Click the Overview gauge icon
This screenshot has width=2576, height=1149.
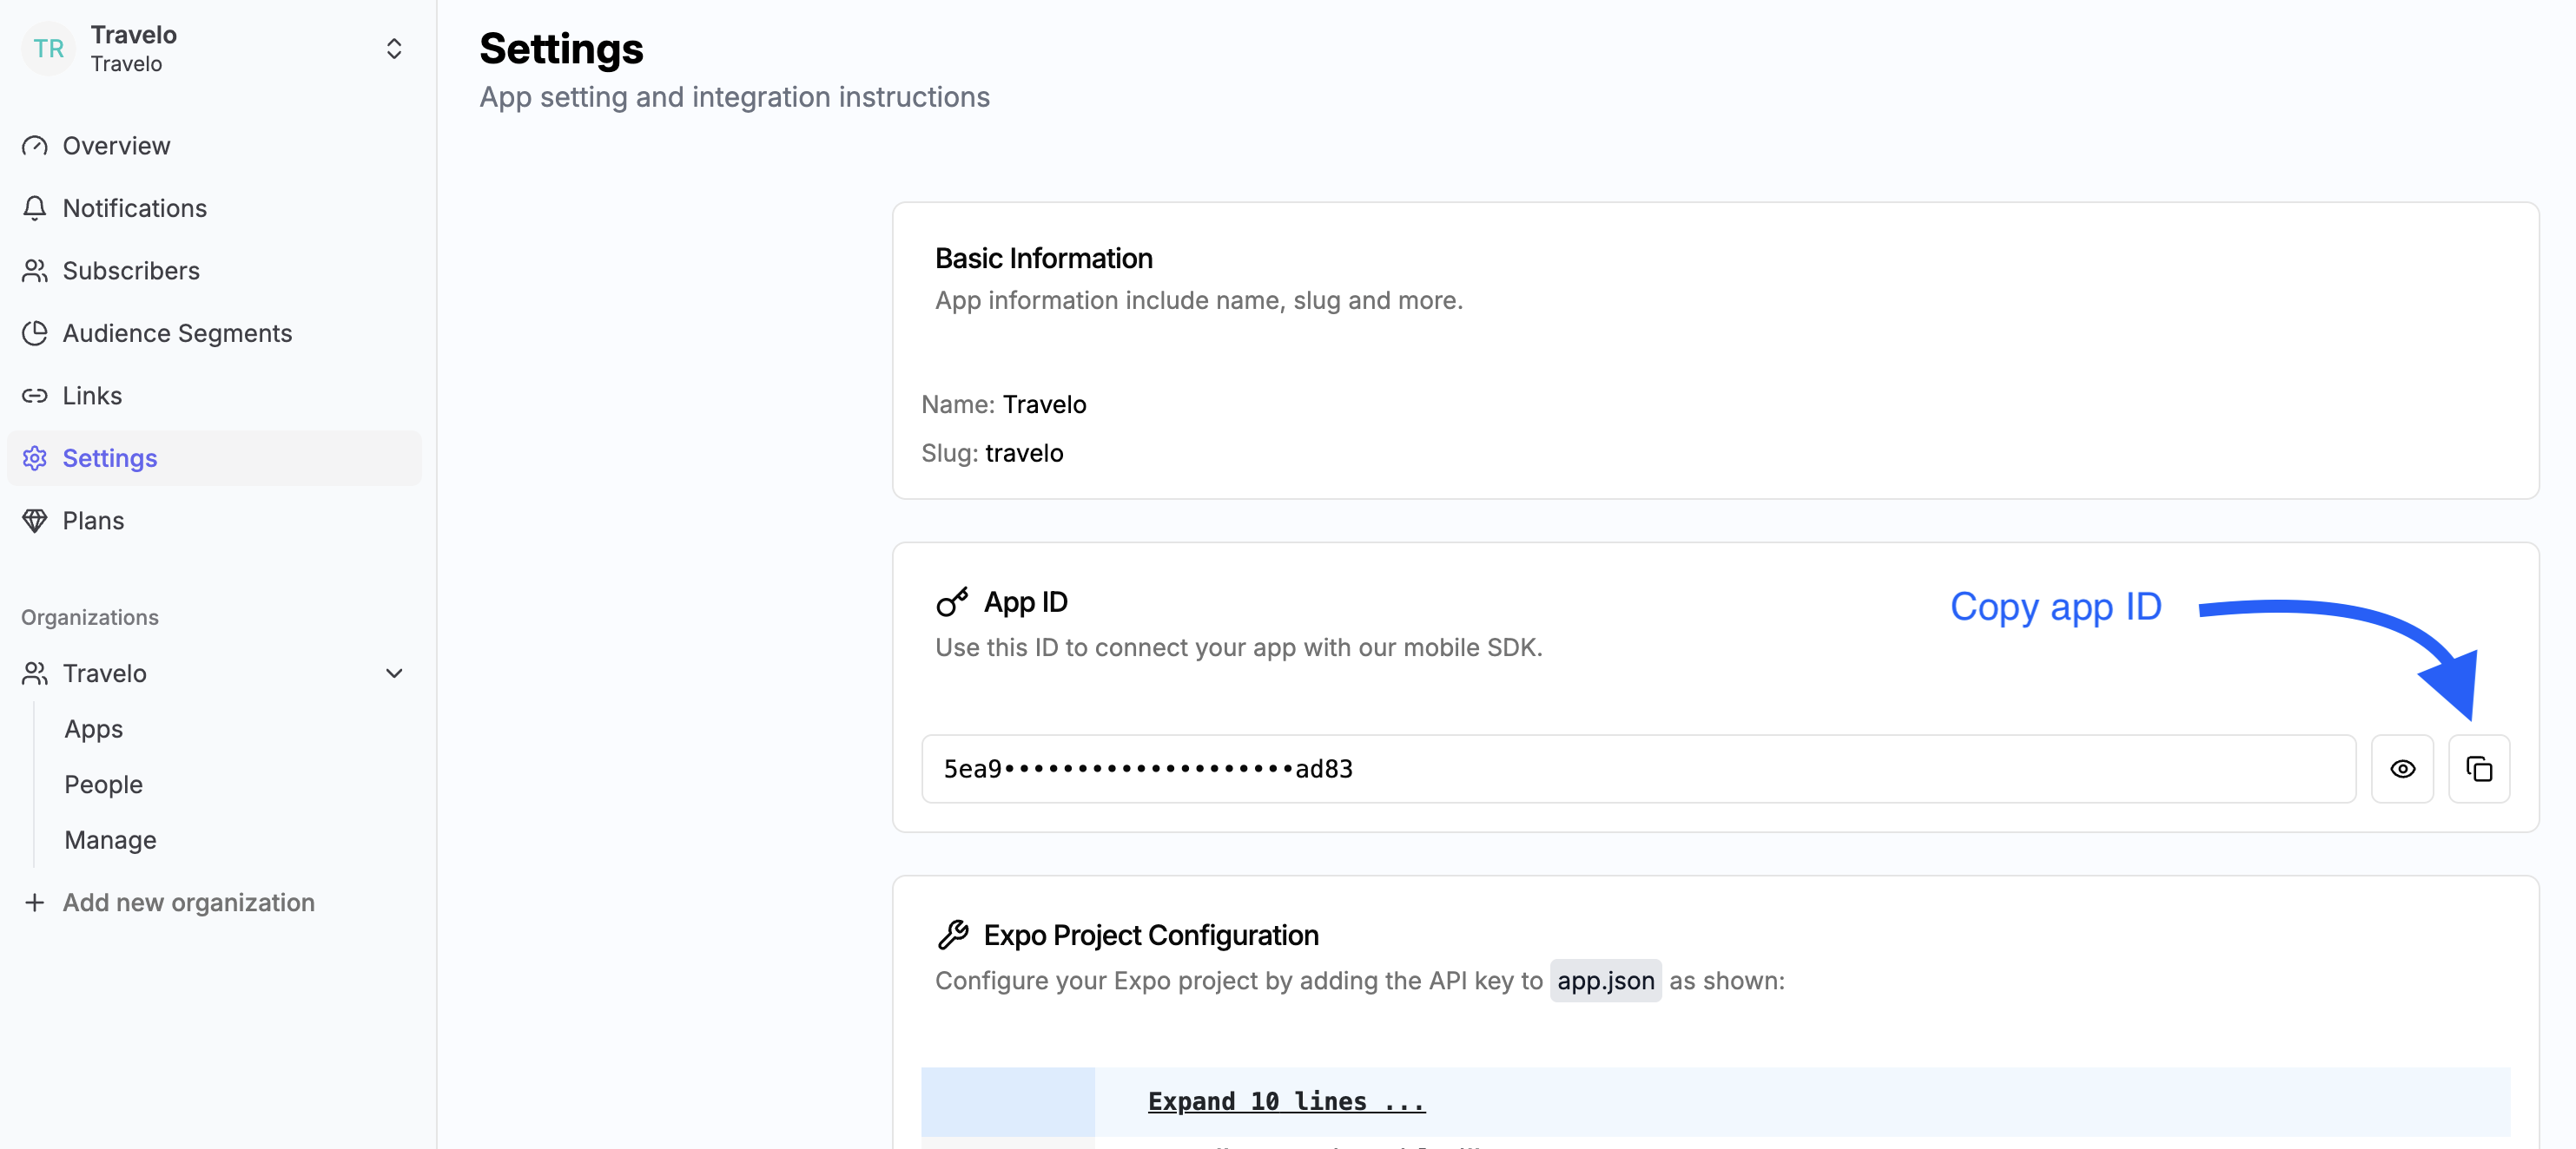pyautogui.click(x=35, y=146)
